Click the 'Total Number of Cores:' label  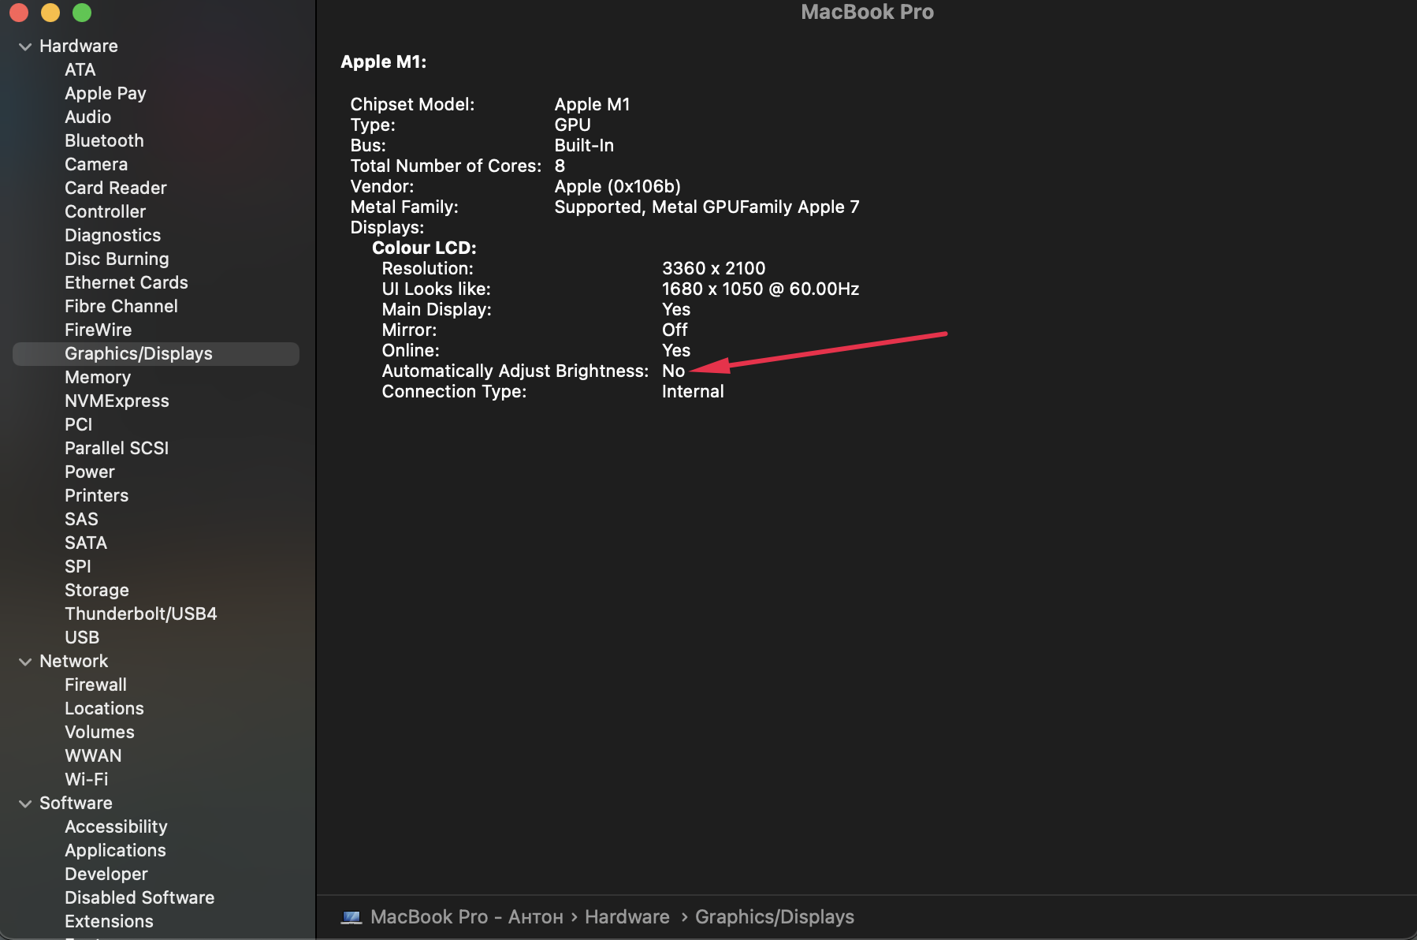(x=446, y=166)
